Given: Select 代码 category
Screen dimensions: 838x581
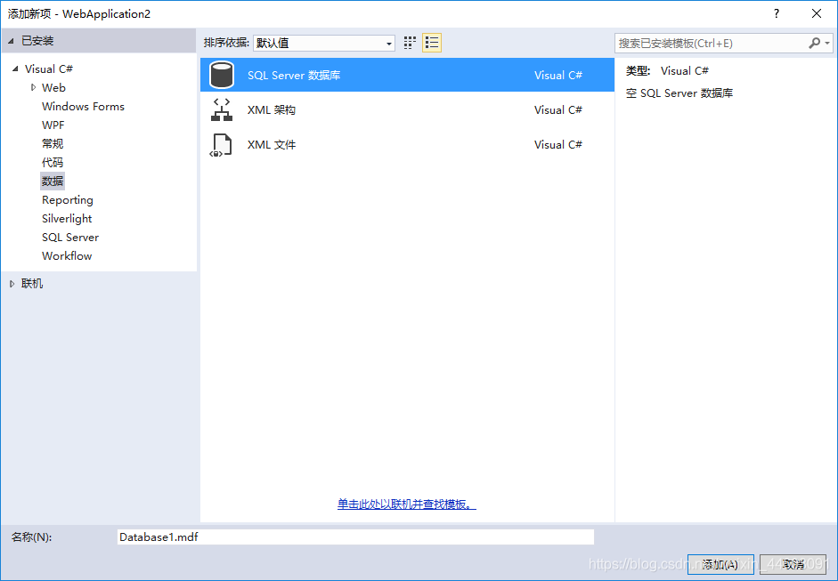Looking at the screenshot, I should coord(53,162).
